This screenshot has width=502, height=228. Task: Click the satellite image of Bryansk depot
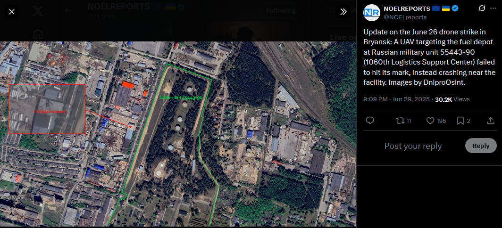coord(178,134)
